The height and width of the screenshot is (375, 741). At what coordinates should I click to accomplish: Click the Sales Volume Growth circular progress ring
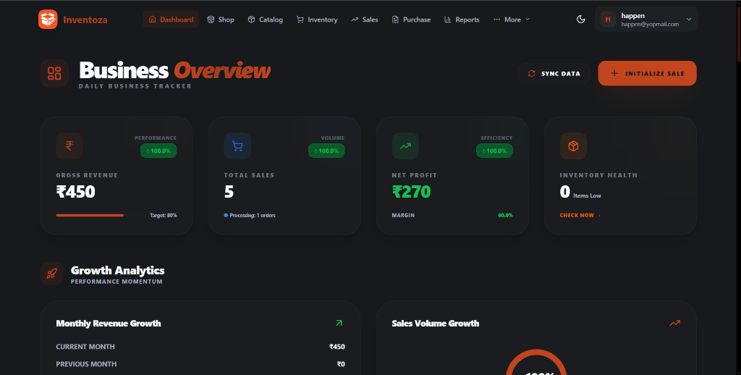[x=536, y=362]
